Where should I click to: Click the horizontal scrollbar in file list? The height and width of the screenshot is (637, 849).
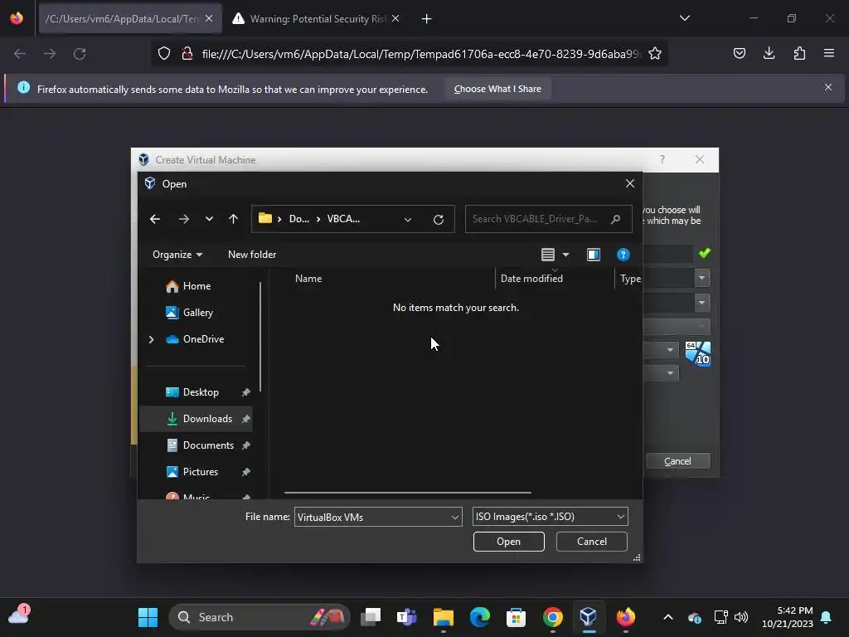pyautogui.click(x=408, y=493)
